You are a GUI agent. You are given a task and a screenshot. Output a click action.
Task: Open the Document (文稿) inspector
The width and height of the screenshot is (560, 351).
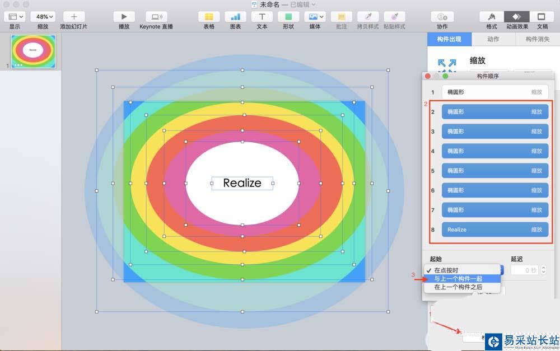click(x=542, y=17)
